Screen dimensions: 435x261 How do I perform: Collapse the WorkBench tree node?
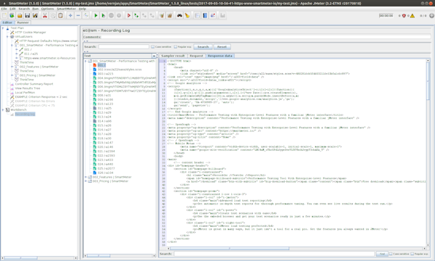3,109
